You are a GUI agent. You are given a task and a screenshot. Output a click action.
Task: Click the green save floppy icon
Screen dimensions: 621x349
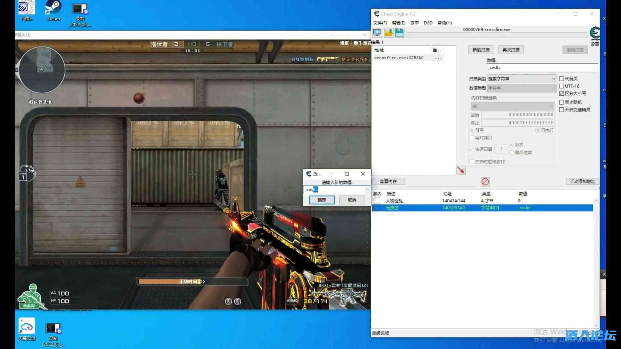pyautogui.click(x=399, y=33)
